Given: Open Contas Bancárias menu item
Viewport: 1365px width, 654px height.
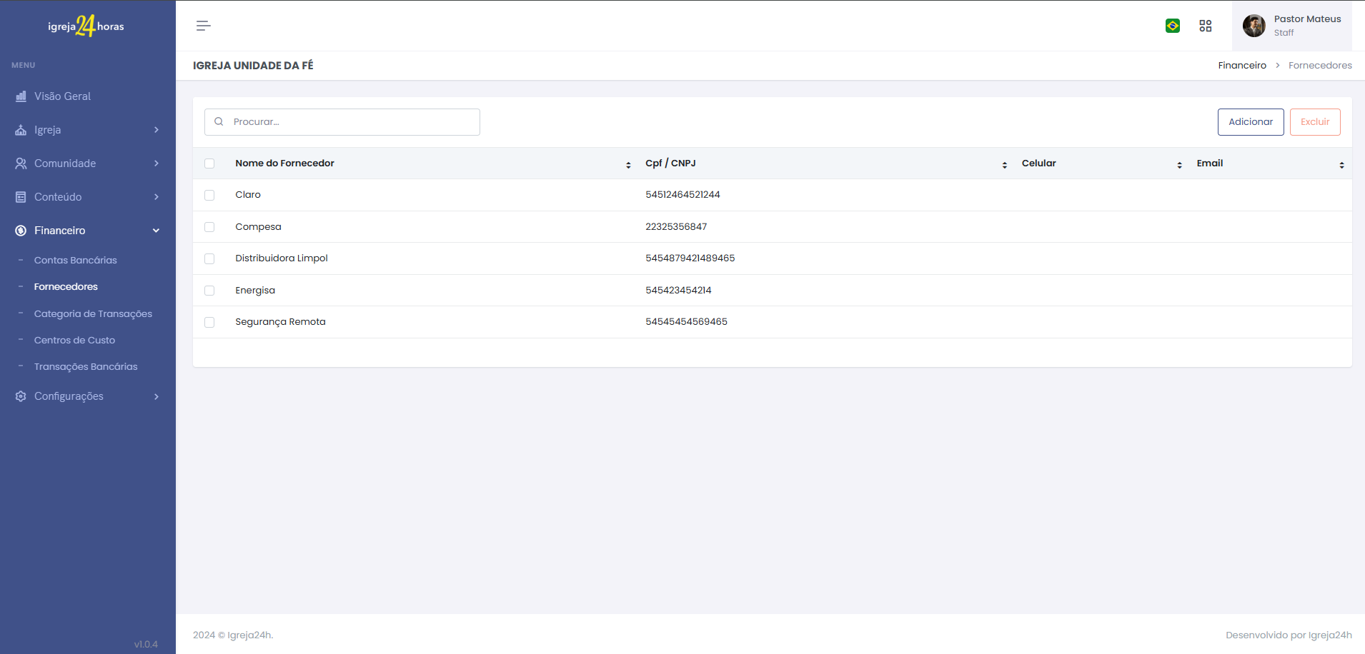Looking at the screenshot, I should (x=75, y=261).
